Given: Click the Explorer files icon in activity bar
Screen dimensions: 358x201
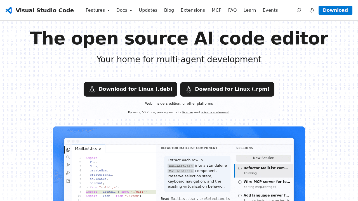Looking at the screenshot, I should 68,150.
